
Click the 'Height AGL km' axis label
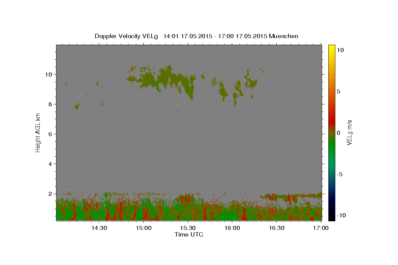tap(38, 132)
